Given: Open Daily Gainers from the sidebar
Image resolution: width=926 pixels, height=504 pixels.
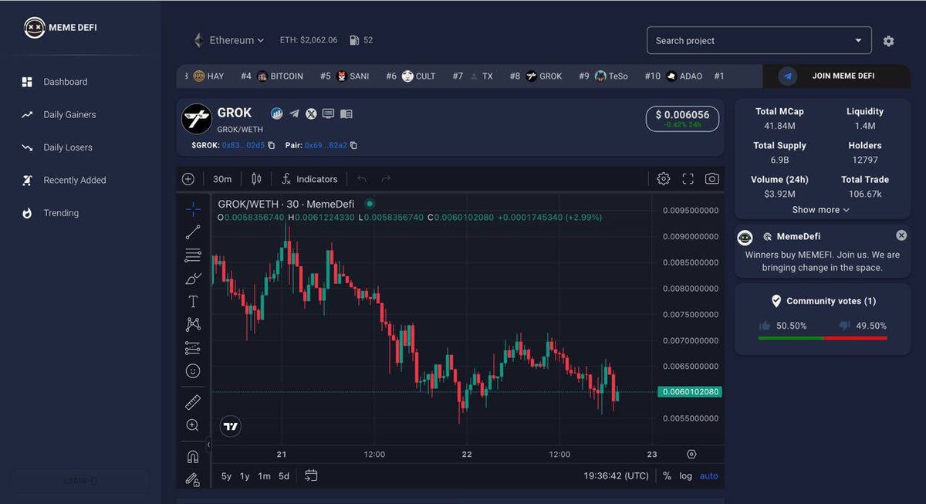Looking at the screenshot, I should click(x=69, y=114).
